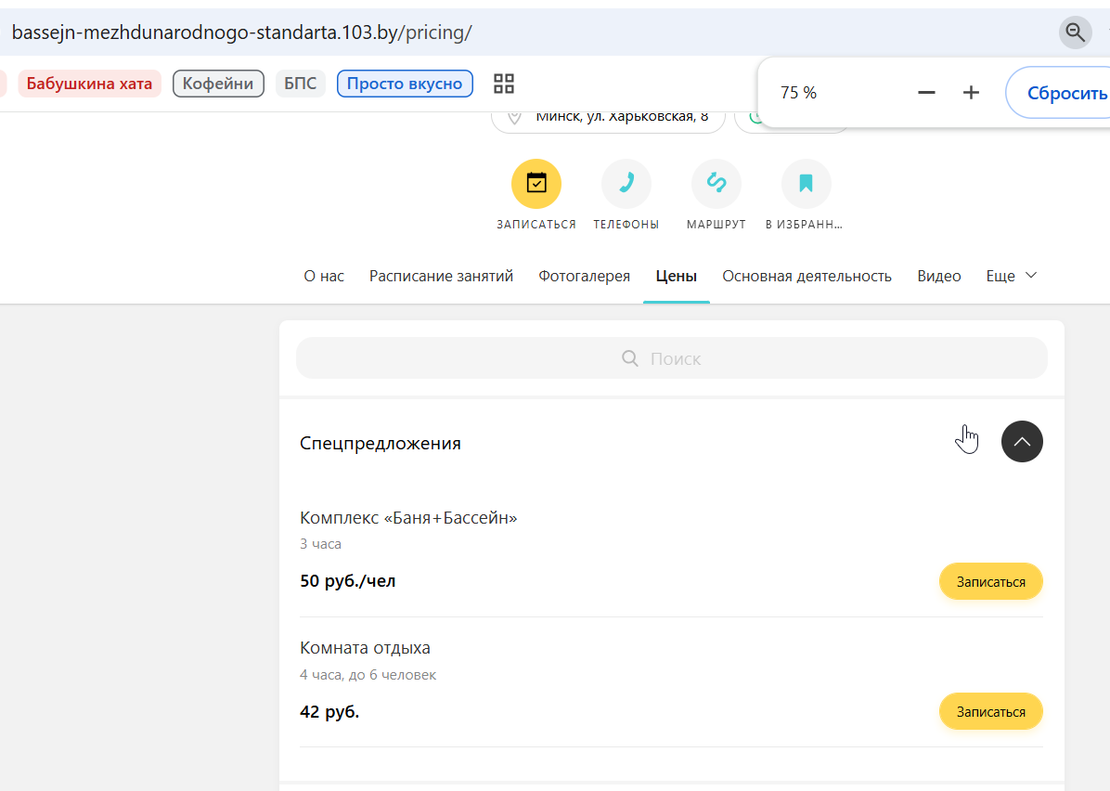Click the Комната отдыха title

point(365,648)
